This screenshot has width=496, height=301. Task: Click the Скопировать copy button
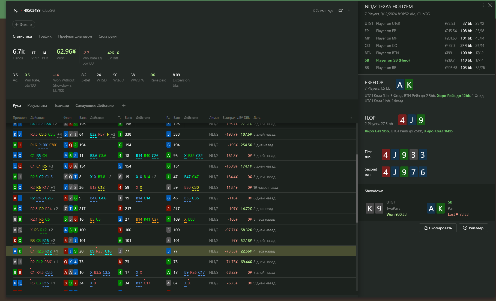[438, 228]
